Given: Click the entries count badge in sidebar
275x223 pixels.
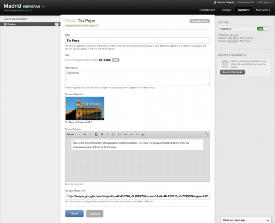Looking at the screenshot, I should pyautogui.click(x=57, y=24).
